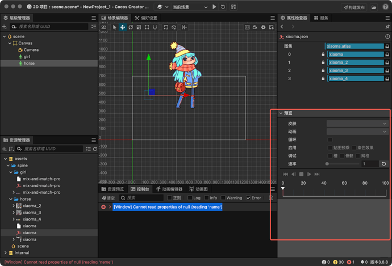The width and height of the screenshot is (392, 266).
Task: Open the skin dropdown
Action: (x=357, y=123)
